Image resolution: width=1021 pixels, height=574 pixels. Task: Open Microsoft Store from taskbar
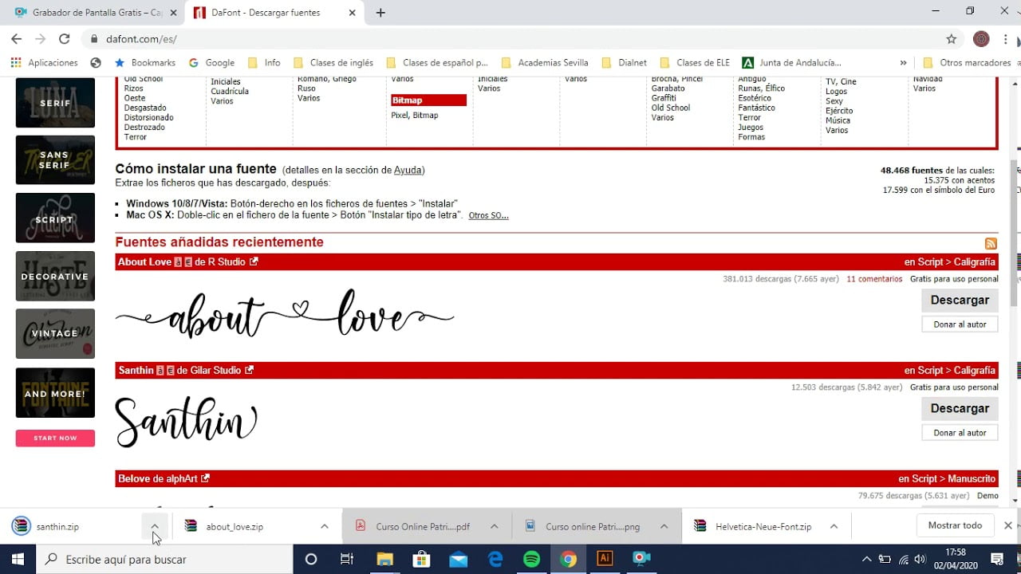(421, 559)
